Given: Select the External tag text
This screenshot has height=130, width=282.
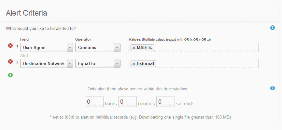Looking at the screenshot, I should tap(145, 64).
